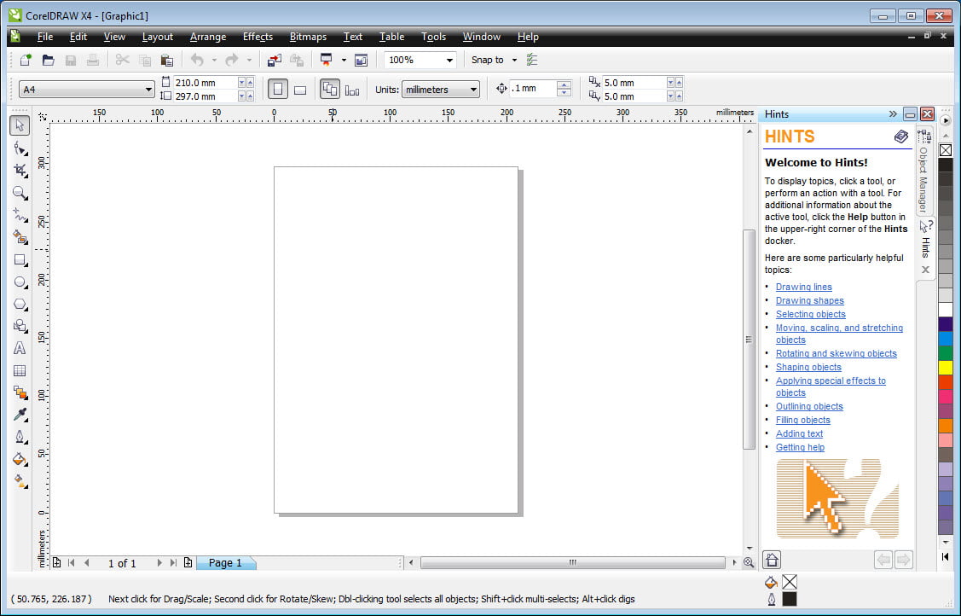Pick the no-color X swatch
Image resolution: width=961 pixels, height=616 pixels.
946,150
